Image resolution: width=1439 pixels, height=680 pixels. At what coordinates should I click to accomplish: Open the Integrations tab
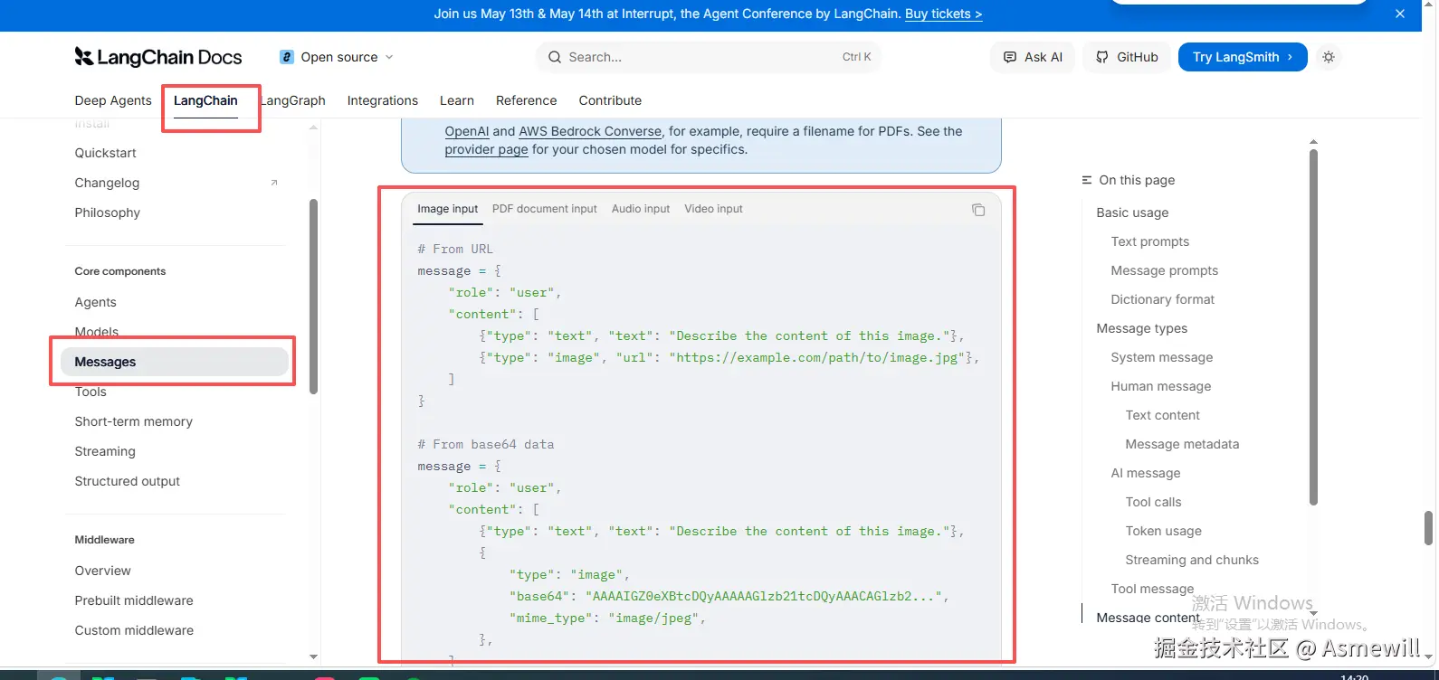(x=383, y=100)
